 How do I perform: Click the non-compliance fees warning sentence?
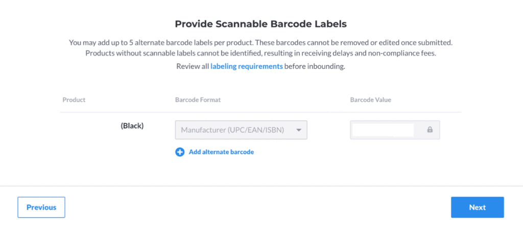261,53
